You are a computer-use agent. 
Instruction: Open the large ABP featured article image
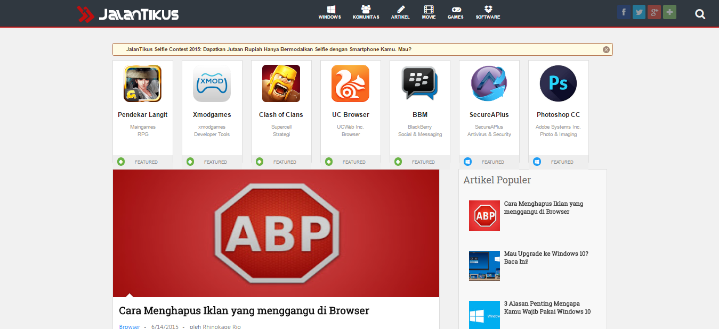276,233
